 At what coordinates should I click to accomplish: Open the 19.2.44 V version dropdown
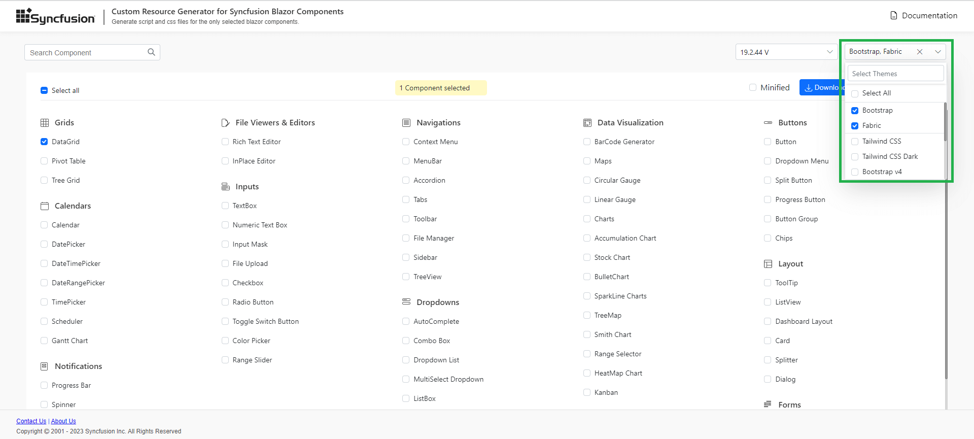click(x=786, y=52)
